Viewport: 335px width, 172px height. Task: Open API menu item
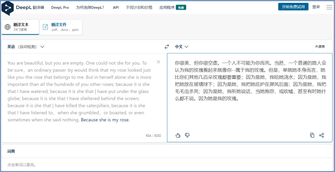click(116, 7)
